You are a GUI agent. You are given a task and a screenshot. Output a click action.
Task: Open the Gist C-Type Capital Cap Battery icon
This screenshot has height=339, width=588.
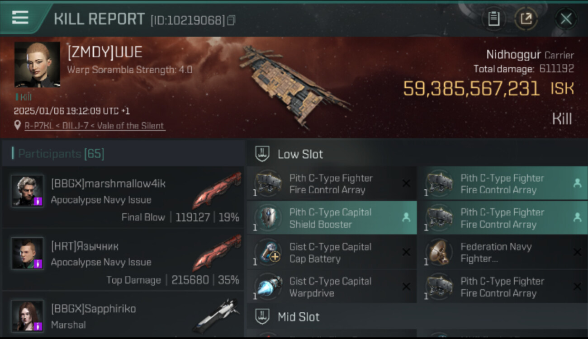268,252
